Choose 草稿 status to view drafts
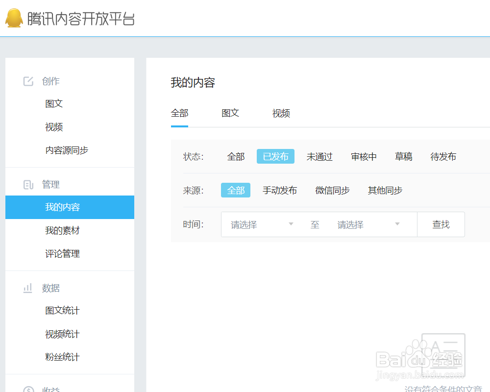This screenshot has width=490, height=392. [x=403, y=156]
